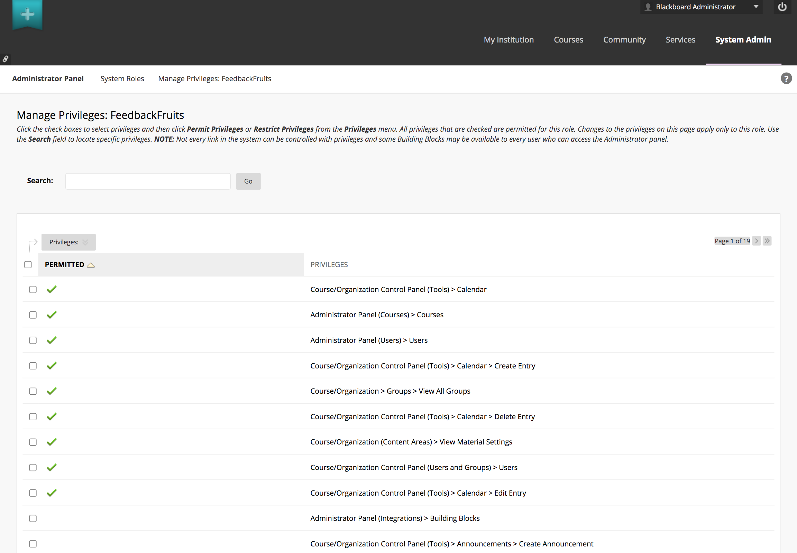Select the System Admin tab
797x553 pixels.
(743, 40)
